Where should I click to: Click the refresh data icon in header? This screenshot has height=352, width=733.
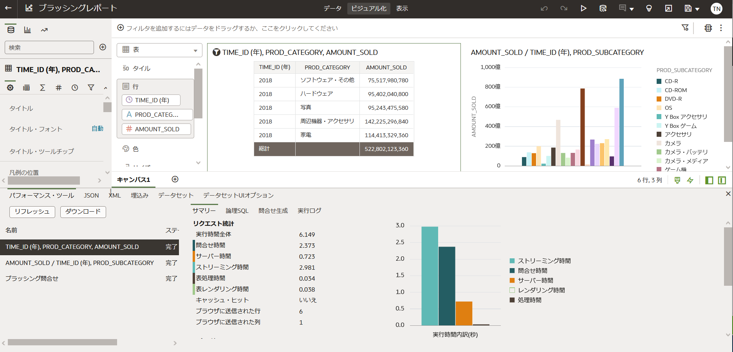[x=603, y=8]
